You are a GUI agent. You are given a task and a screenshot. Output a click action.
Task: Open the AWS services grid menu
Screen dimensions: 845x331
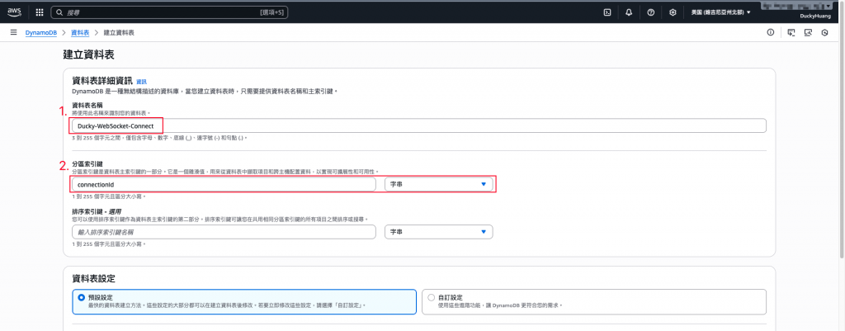[40, 12]
